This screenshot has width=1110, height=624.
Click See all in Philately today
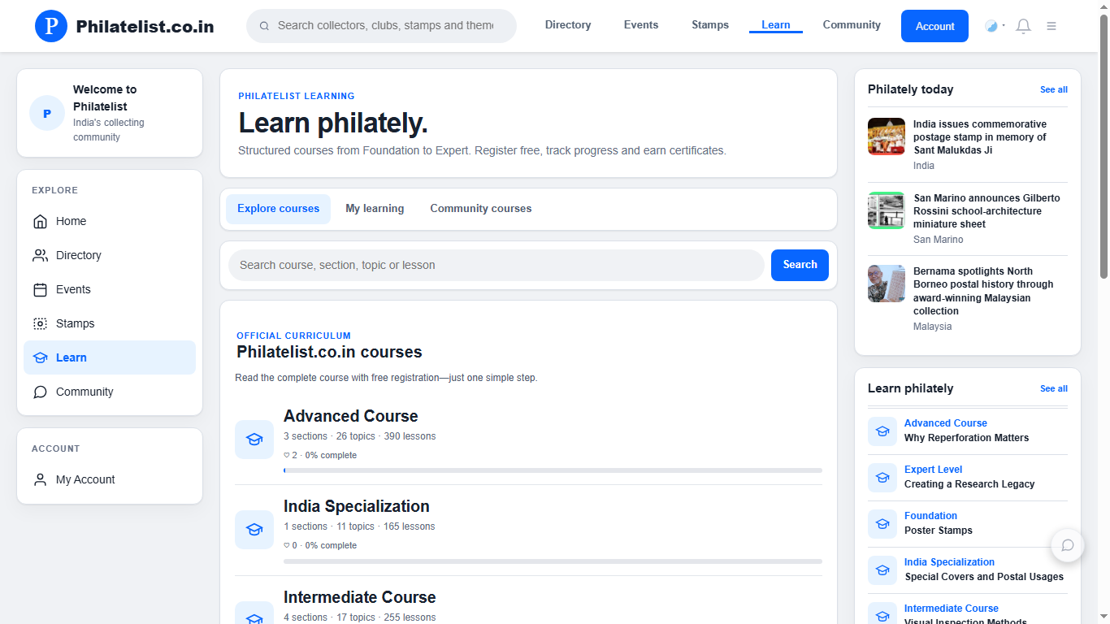(x=1054, y=89)
